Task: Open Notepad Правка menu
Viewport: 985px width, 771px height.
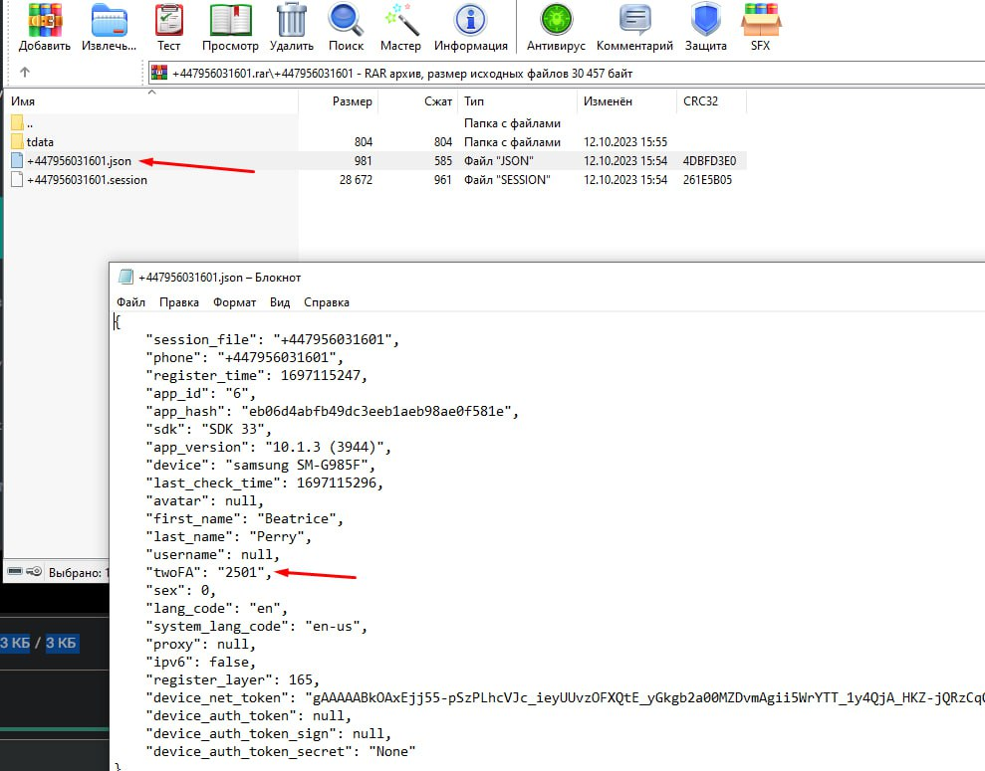Action: pos(179,302)
